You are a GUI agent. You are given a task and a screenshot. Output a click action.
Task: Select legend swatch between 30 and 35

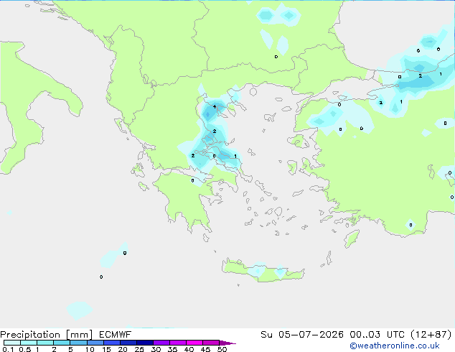(x=161, y=343)
